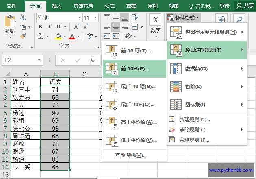Viewport: 256px width, 179px height.
Task: Open 图标集(I) submenu
Action: pos(207,105)
